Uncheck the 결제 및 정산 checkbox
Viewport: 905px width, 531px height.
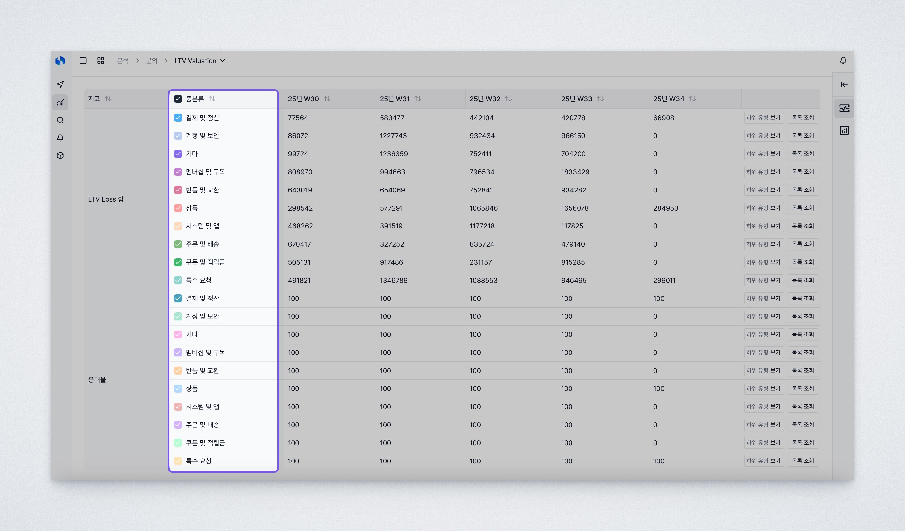coord(178,117)
